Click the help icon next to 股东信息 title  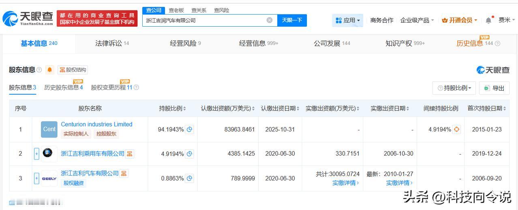pos(39,70)
